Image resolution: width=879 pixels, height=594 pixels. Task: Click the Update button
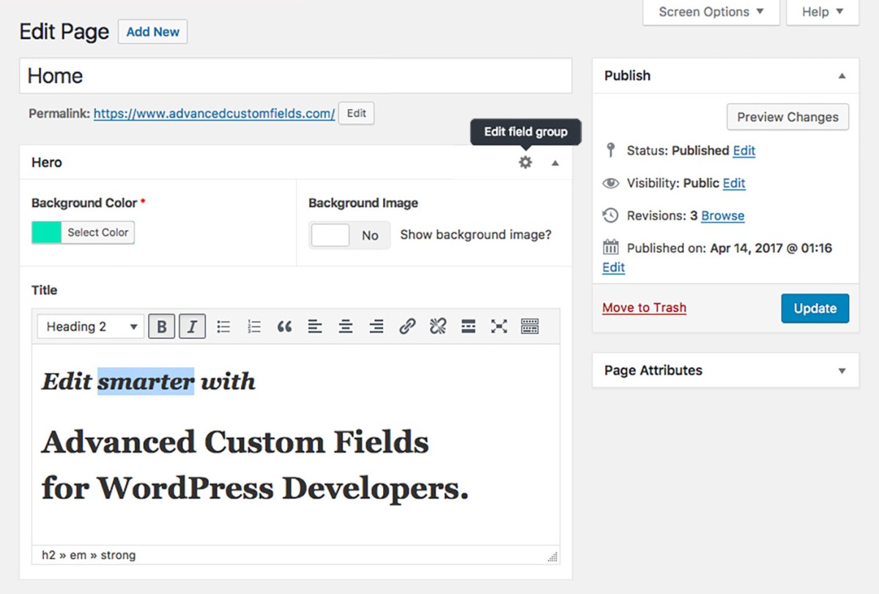click(x=815, y=308)
